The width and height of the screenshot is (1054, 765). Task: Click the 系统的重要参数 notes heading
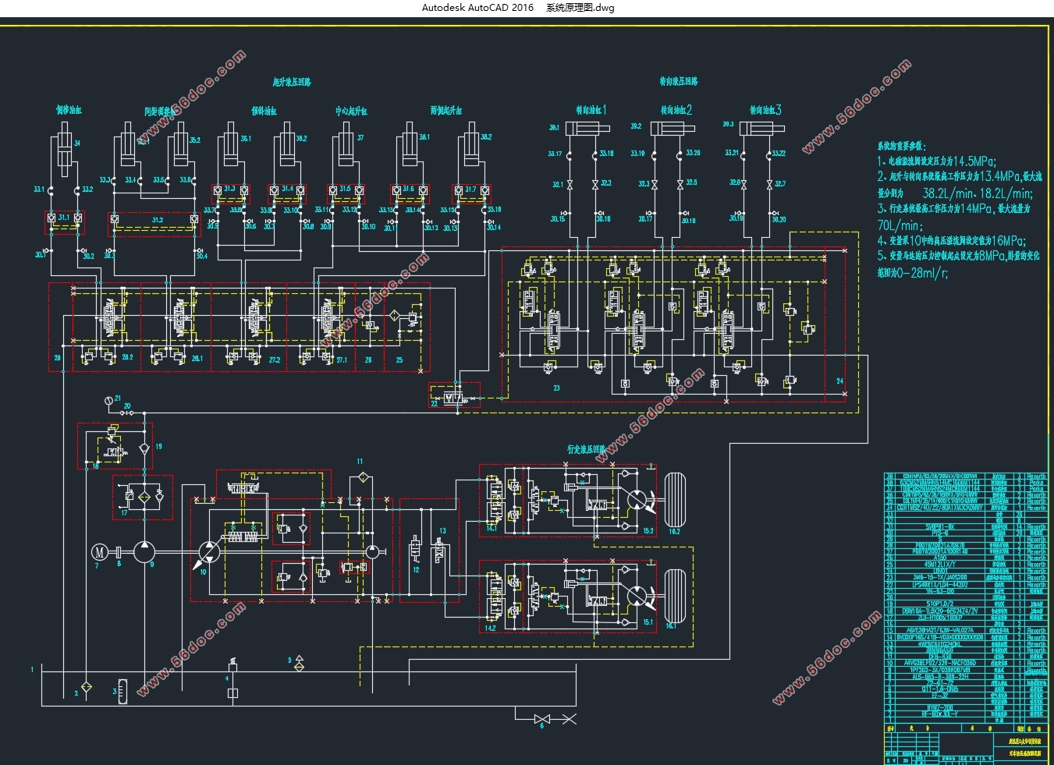pyautogui.click(x=902, y=146)
